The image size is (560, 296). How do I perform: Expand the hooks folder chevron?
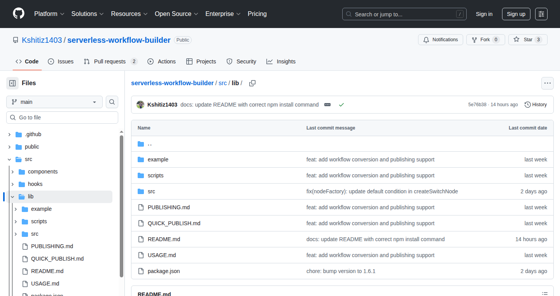click(12, 184)
